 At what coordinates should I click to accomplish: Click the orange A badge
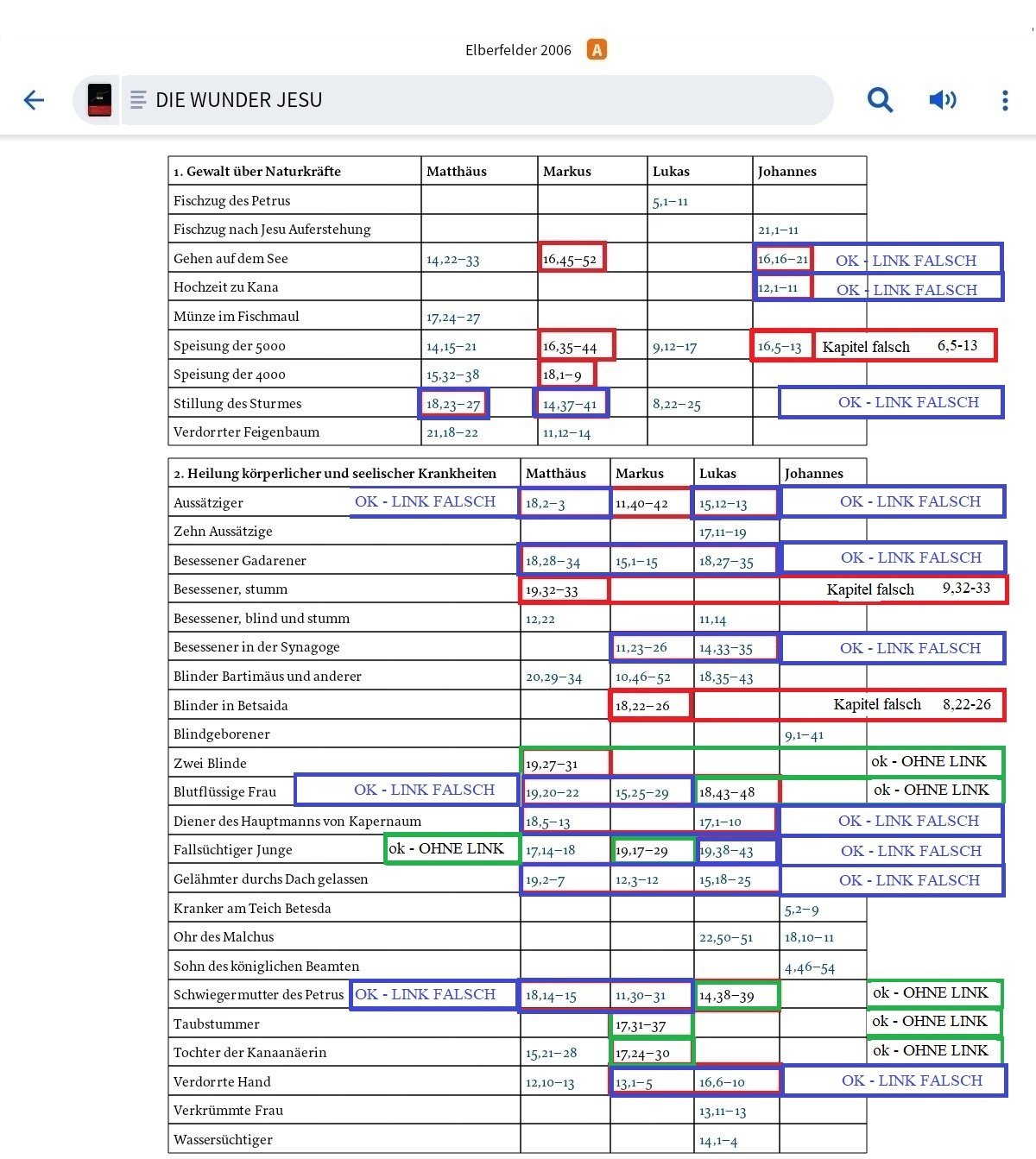click(x=597, y=49)
